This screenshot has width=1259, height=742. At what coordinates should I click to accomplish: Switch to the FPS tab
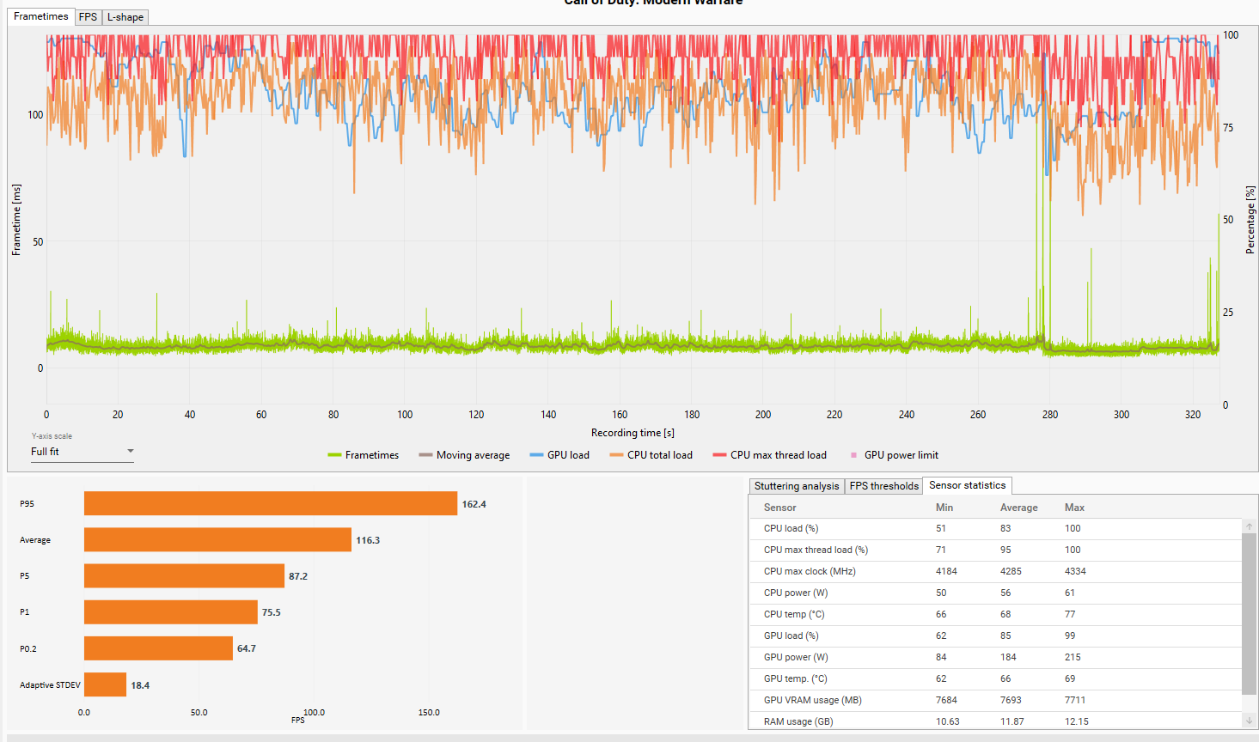point(88,17)
